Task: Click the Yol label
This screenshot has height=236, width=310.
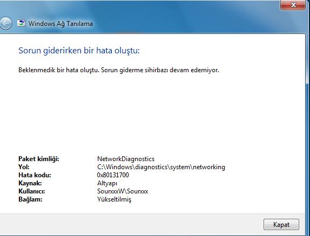Action: click(x=24, y=167)
